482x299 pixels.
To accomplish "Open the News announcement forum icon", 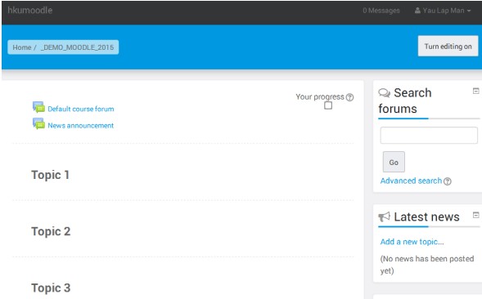I will (x=38, y=124).
